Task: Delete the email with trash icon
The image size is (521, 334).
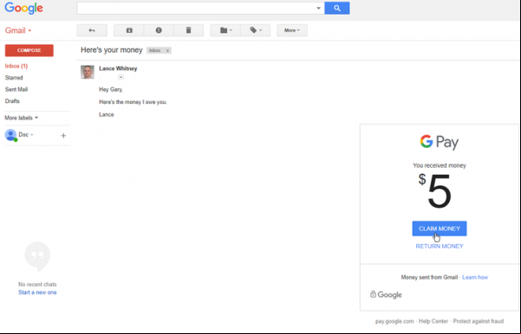Action: [188, 30]
